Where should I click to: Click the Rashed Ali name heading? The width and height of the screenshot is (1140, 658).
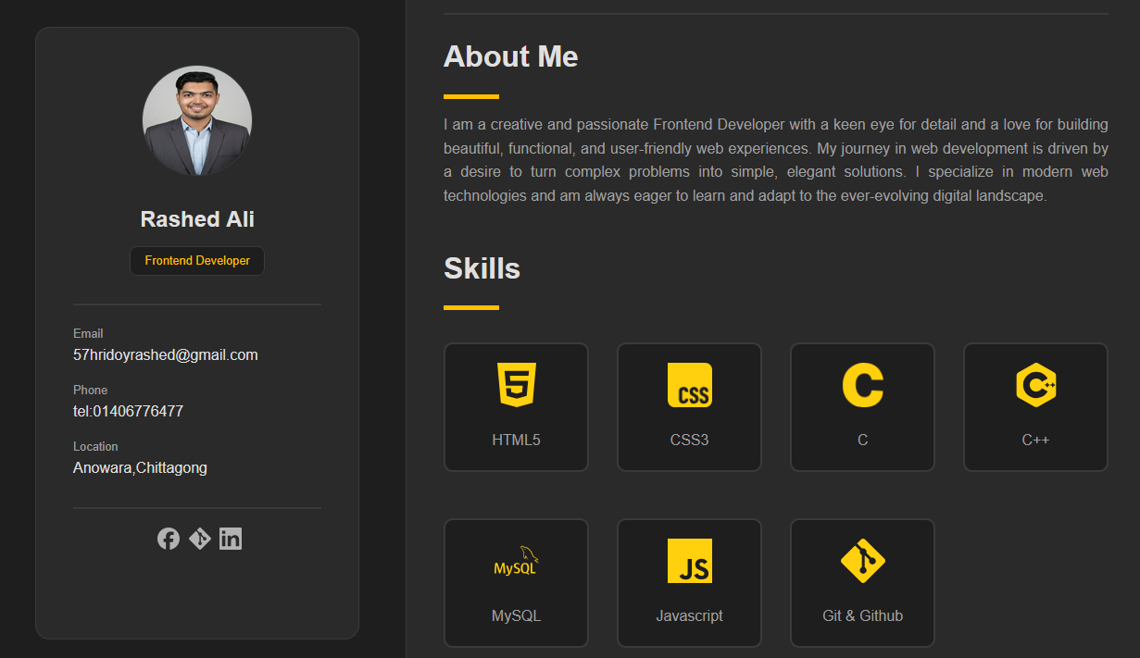pyautogui.click(x=197, y=219)
